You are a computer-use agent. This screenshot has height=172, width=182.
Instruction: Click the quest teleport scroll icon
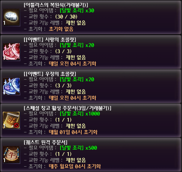(x=11, y=155)
